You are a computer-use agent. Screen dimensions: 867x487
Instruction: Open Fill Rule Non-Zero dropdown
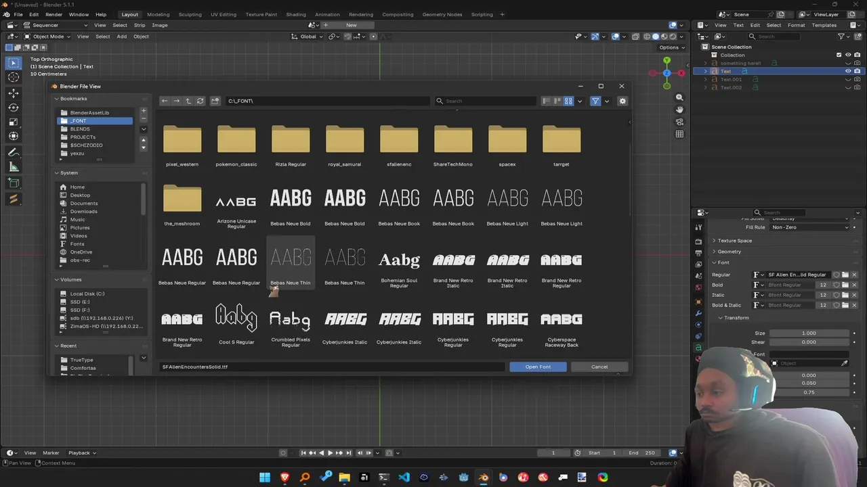click(x=809, y=227)
